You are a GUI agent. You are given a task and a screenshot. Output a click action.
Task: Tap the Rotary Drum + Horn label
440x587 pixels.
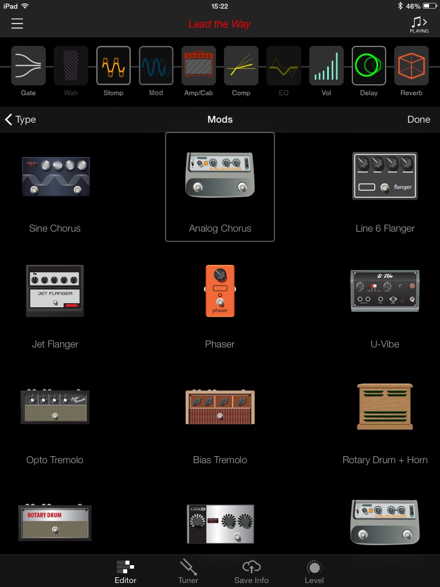(385, 460)
